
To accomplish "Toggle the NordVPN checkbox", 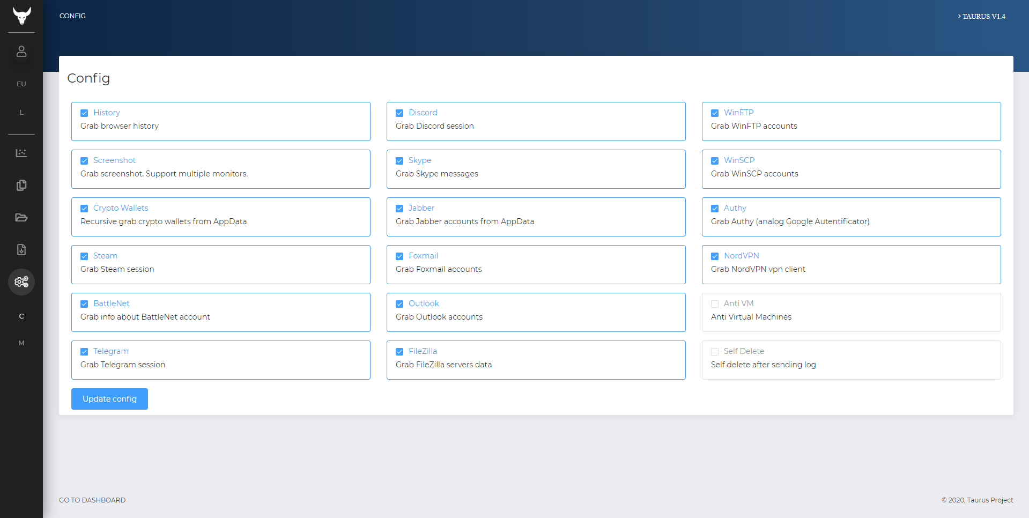I will coord(715,256).
